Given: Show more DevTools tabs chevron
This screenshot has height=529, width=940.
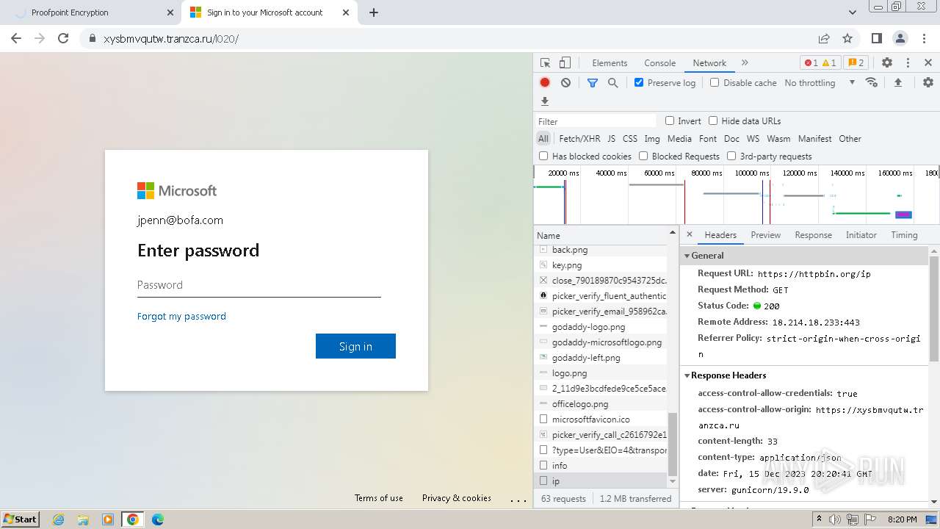Looking at the screenshot, I should click(x=745, y=63).
